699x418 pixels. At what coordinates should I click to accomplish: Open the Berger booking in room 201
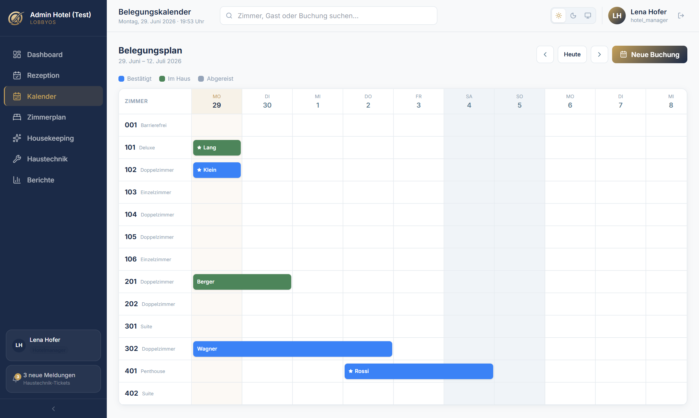coord(242,282)
